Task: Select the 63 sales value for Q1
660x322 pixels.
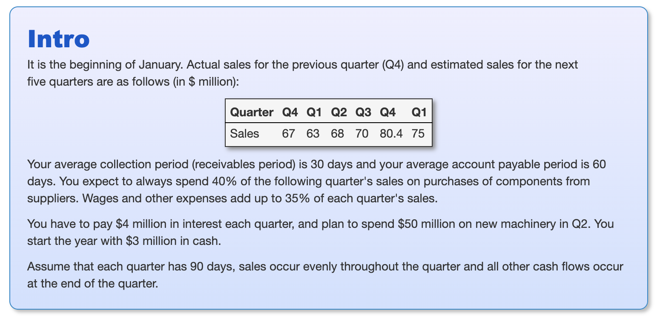Action: pyautogui.click(x=313, y=134)
